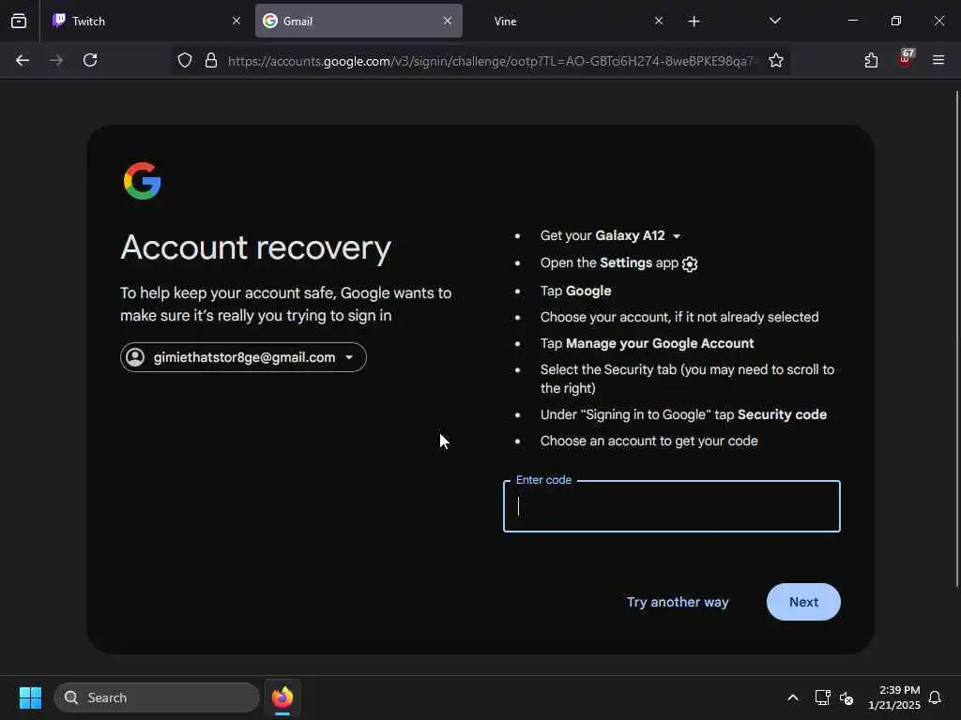
Task: Switch to the Vine tab
Action: [x=570, y=21]
